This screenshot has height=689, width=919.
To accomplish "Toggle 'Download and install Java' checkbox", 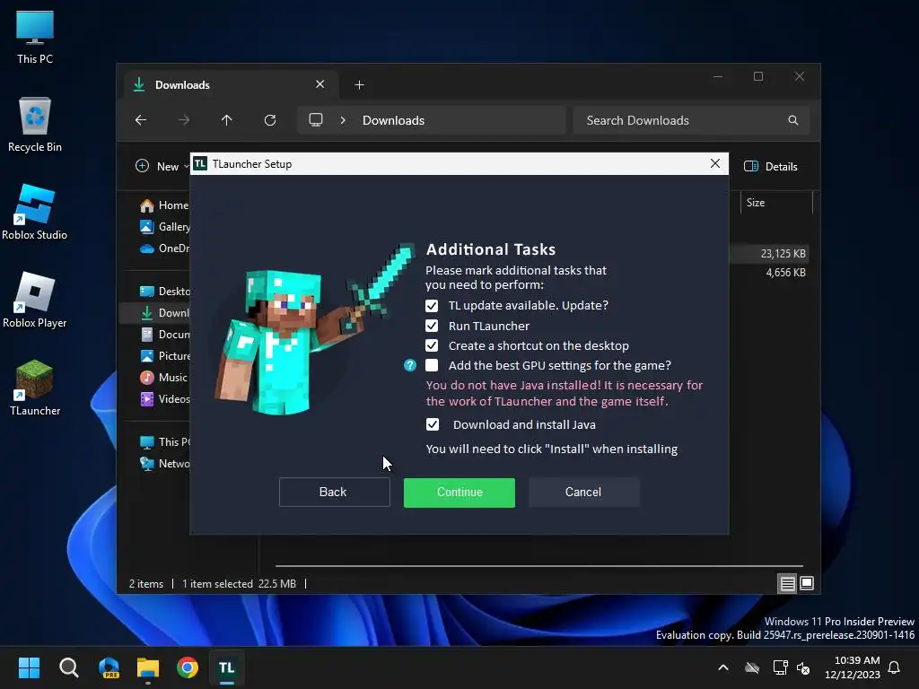I will click(432, 424).
